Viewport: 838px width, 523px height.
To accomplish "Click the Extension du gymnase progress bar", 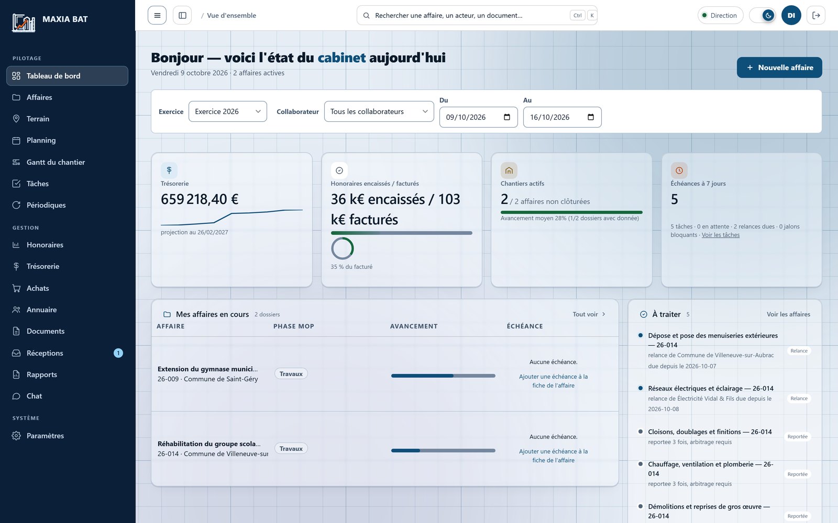I will [x=443, y=376].
